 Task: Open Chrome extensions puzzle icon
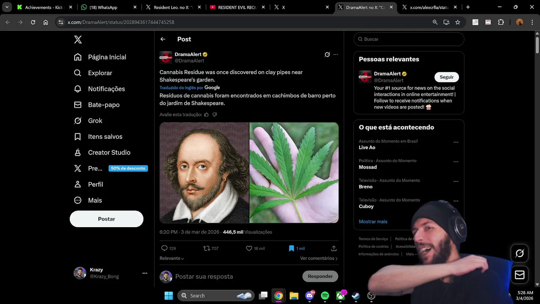point(501,22)
